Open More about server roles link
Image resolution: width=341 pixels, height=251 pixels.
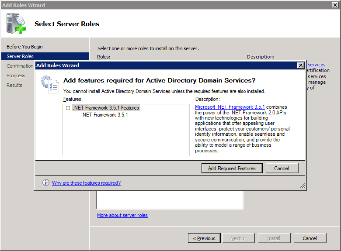[122, 215]
